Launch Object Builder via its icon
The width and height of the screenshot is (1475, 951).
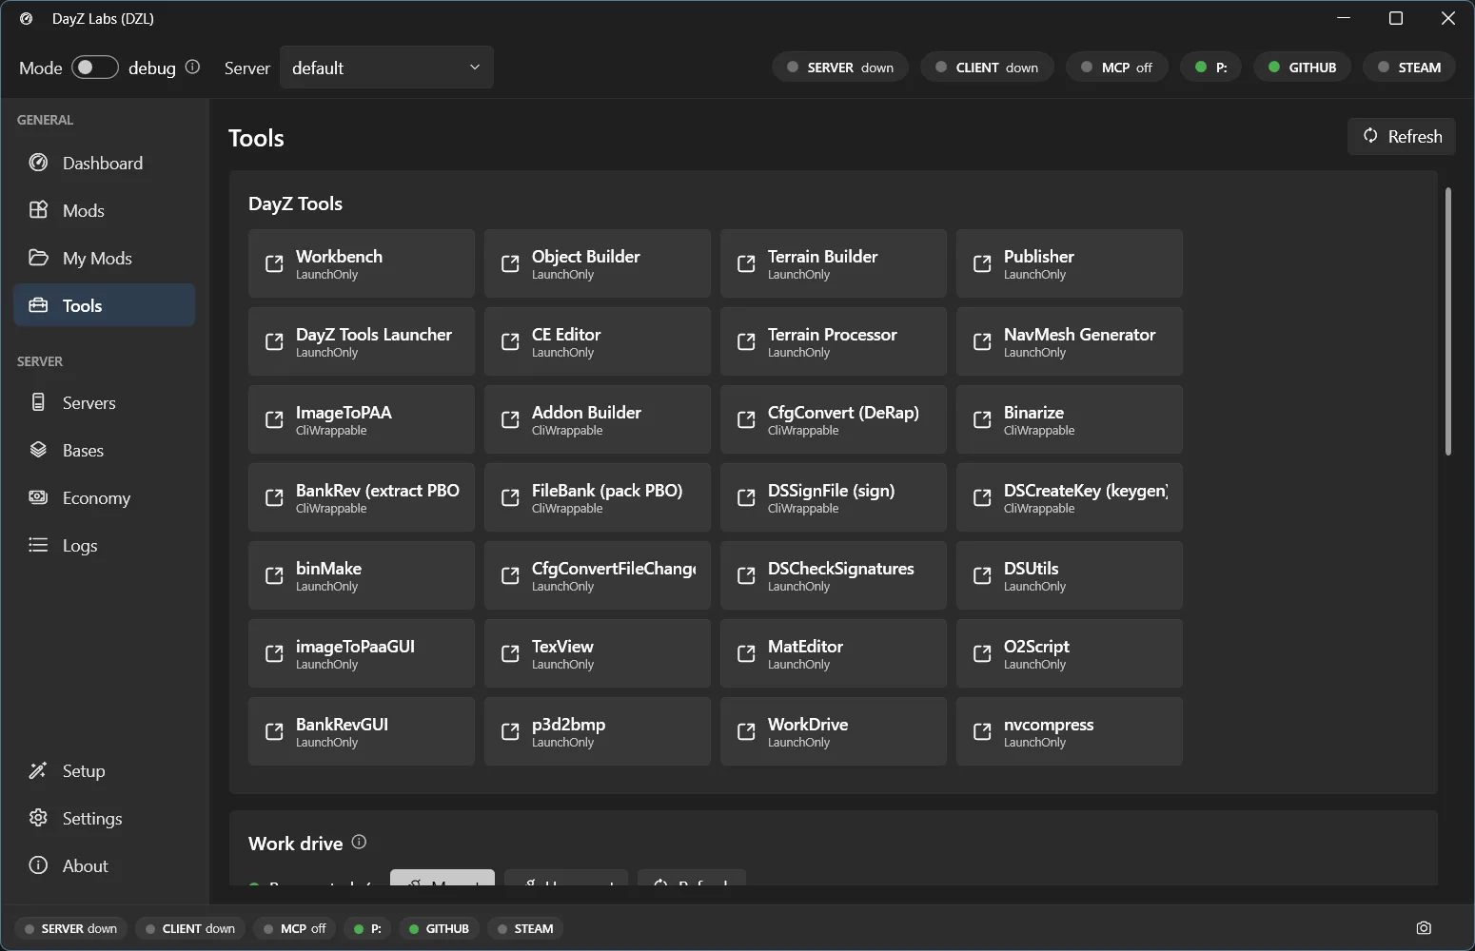(x=510, y=263)
